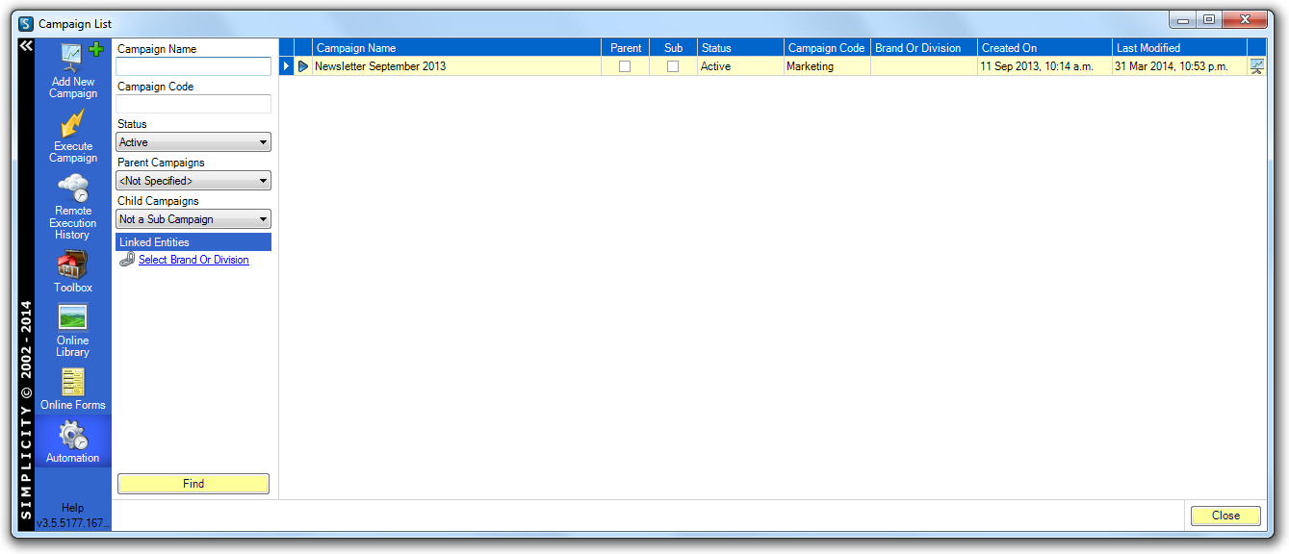Click chart icon at end of Newsletter row
The image size is (1289, 554).
(1257, 66)
